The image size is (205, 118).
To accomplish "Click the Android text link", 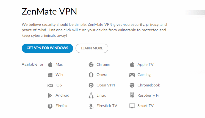I will [62, 95].
